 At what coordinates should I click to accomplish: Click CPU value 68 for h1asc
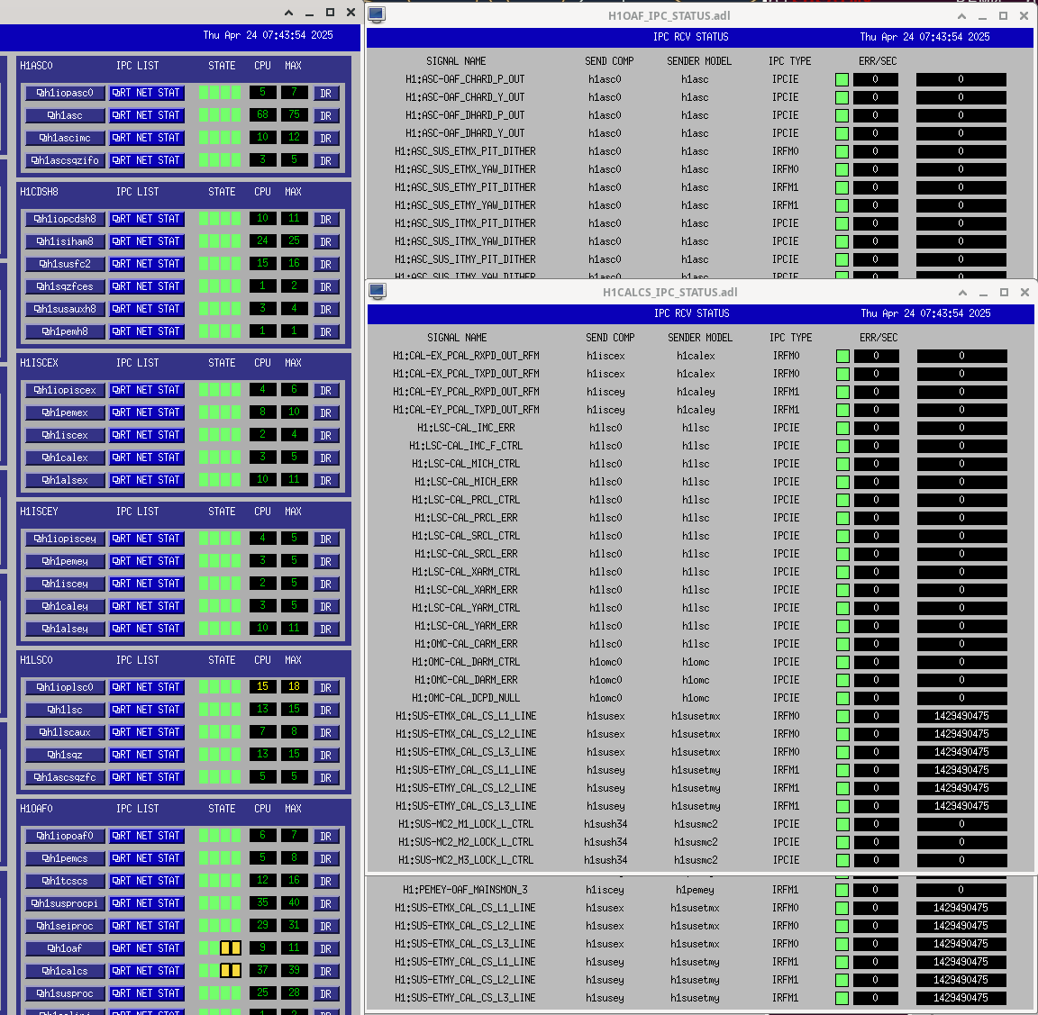(263, 114)
